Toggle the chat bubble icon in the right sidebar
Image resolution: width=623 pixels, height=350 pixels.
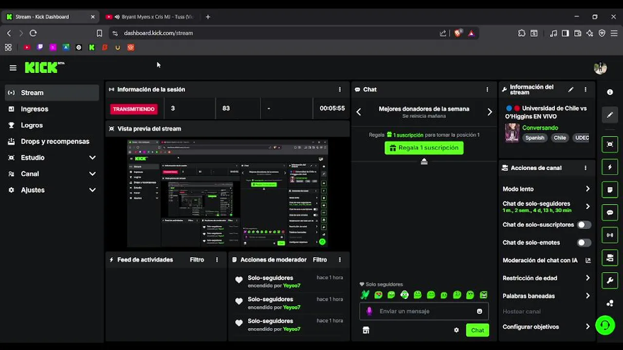[610, 212]
